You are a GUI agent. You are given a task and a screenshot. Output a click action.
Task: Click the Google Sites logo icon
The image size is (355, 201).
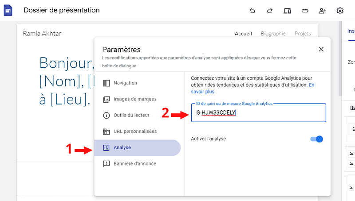[8, 10]
